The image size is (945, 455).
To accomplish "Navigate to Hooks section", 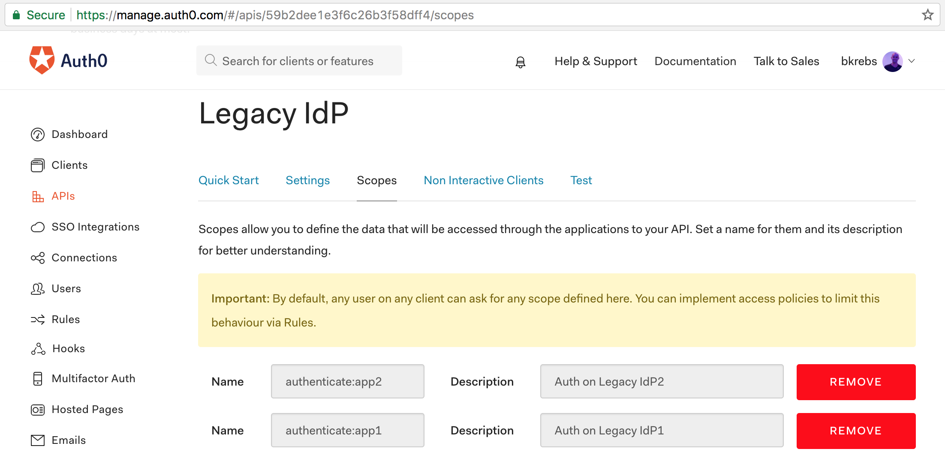I will point(69,349).
